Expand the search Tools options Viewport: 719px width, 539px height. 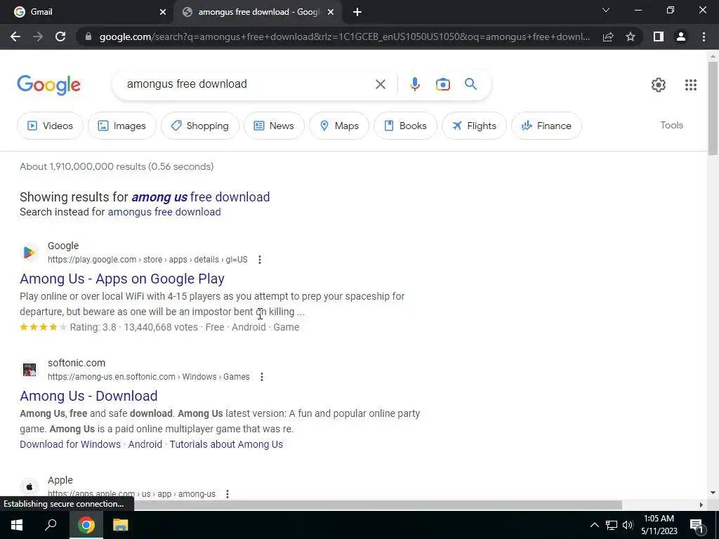[x=671, y=125]
